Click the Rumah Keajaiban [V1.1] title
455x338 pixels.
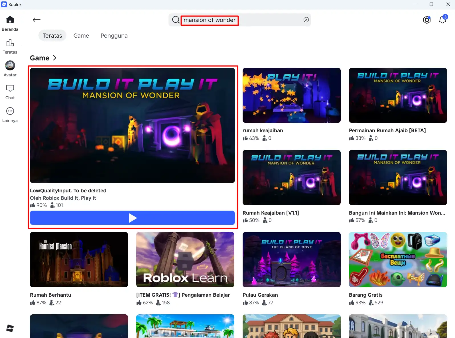(x=271, y=213)
